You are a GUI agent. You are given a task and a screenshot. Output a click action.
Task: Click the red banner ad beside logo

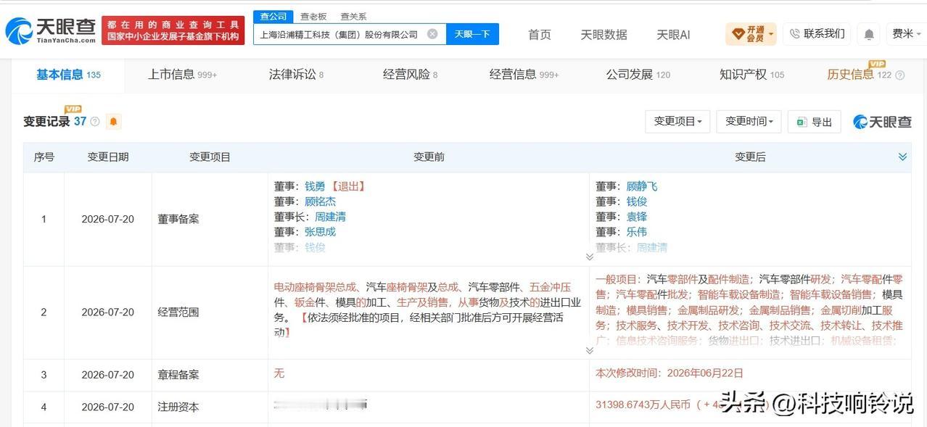[173, 30]
